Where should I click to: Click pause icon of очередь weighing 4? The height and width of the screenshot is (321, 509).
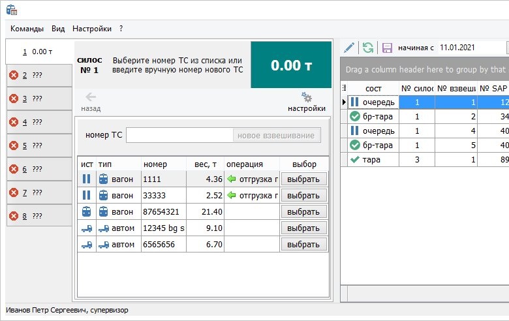[354, 130]
